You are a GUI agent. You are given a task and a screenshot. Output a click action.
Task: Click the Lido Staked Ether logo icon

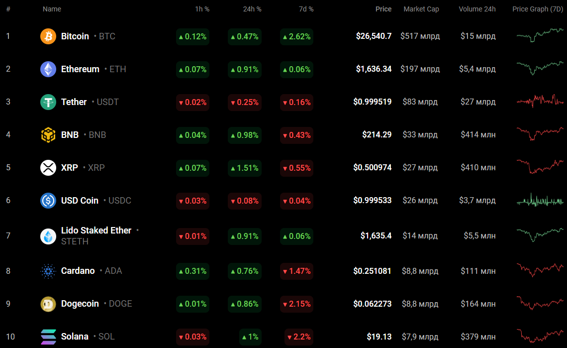pyautogui.click(x=48, y=236)
